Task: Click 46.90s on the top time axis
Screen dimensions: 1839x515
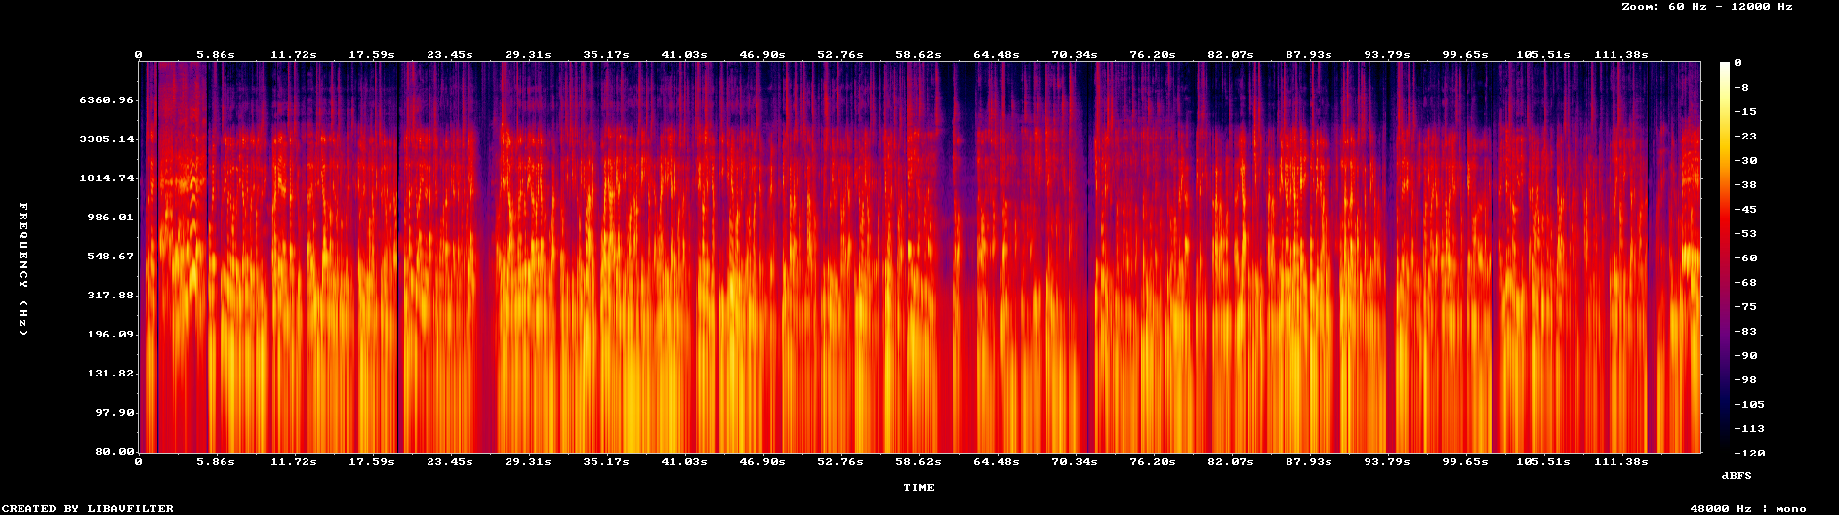Action: click(762, 54)
